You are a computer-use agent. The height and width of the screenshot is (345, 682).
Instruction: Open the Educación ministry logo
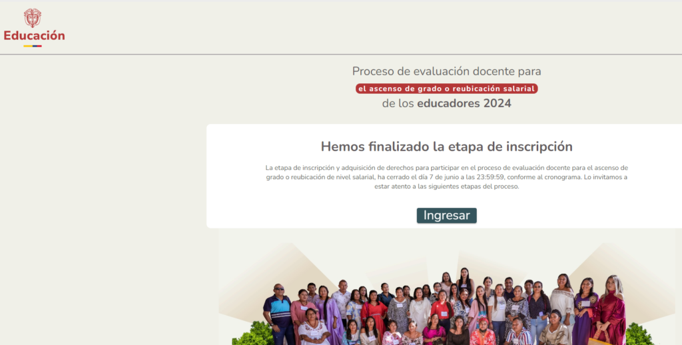34,27
